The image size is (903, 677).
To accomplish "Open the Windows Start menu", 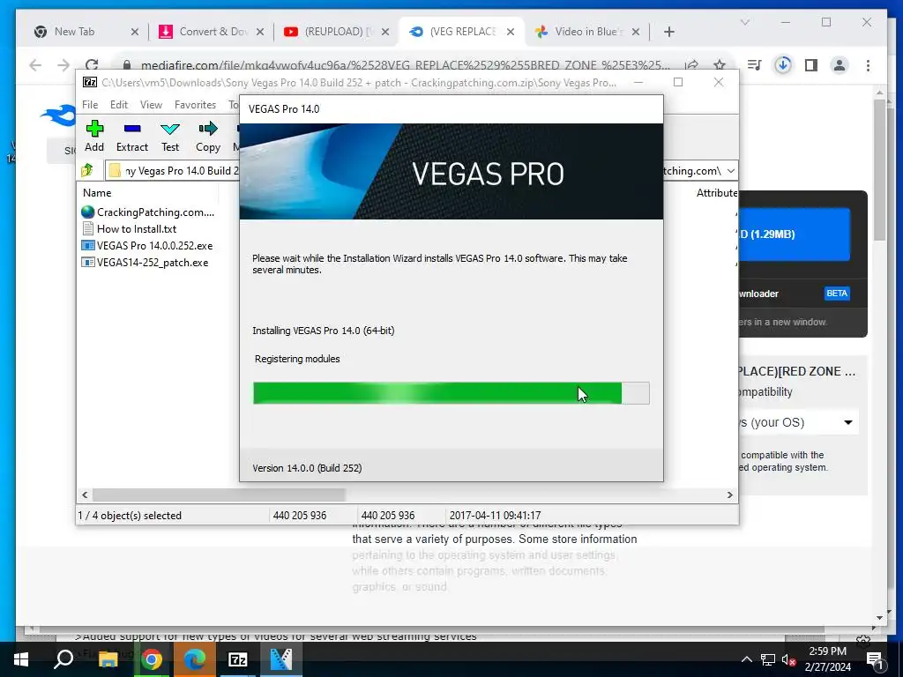I will [21, 659].
